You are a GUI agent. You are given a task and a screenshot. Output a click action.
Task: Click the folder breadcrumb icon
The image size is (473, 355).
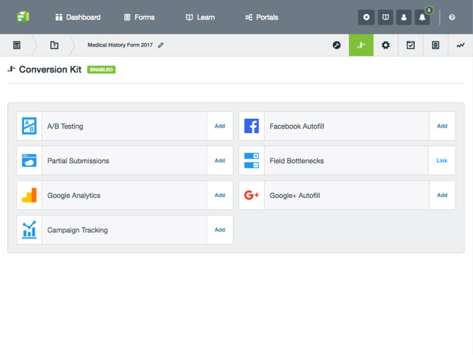pyautogui.click(x=54, y=45)
